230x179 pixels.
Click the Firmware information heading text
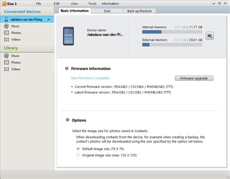[91, 69]
